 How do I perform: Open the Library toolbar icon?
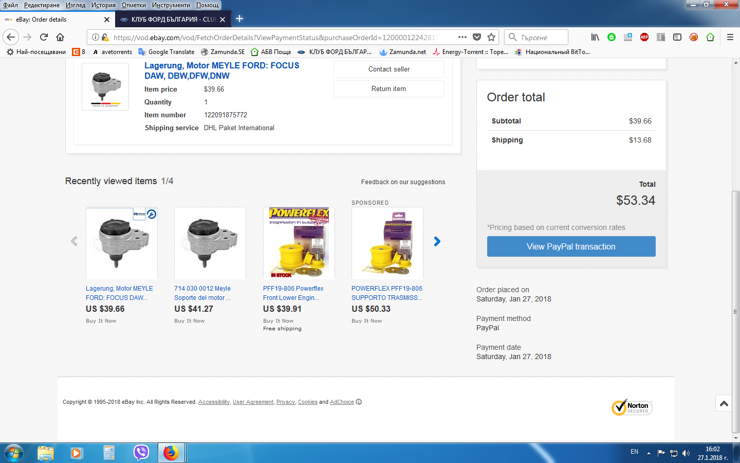coord(595,37)
